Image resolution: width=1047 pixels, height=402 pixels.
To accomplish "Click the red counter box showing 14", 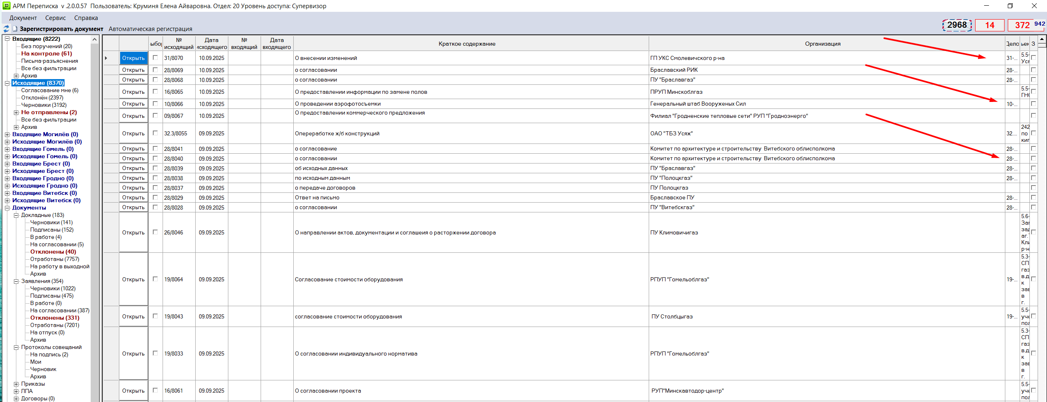I will 989,25.
